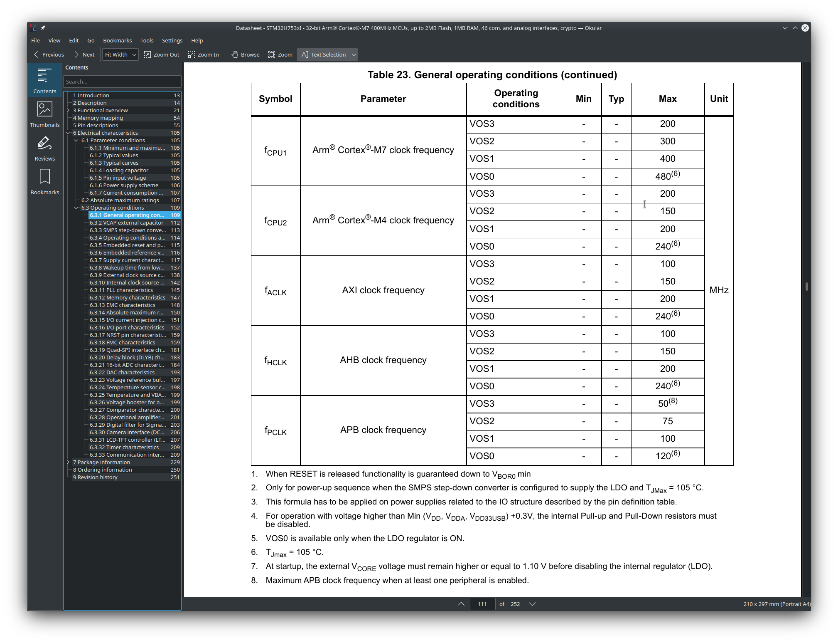This screenshot has width=838, height=643.
Task: Click the 480 max value cell
Action: tap(667, 176)
